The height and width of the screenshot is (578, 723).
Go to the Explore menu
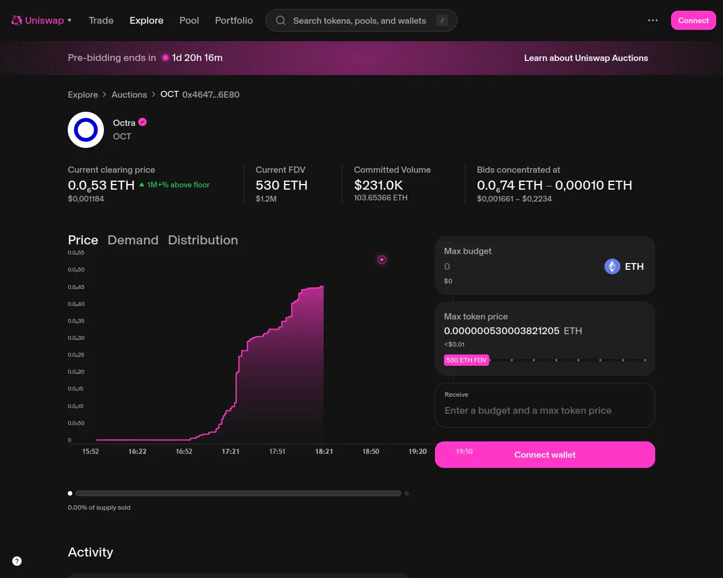point(146,20)
